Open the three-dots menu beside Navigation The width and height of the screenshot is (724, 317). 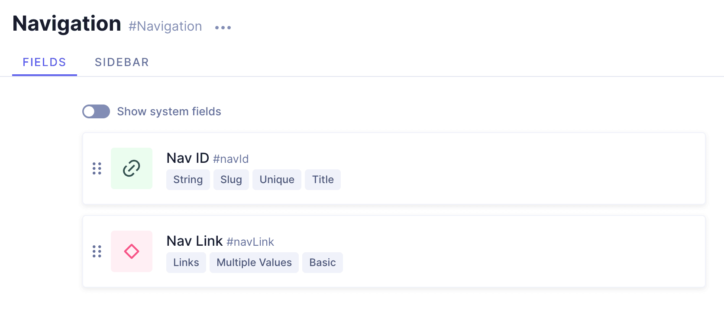(223, 28)
